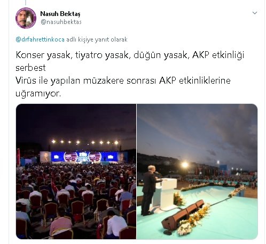
Task: Click the word 'serbest' in the tweet
Action: (x=30, y=68)
